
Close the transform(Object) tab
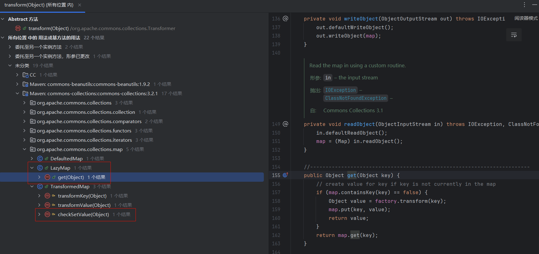pyautogui.click(x=80, y=5)
